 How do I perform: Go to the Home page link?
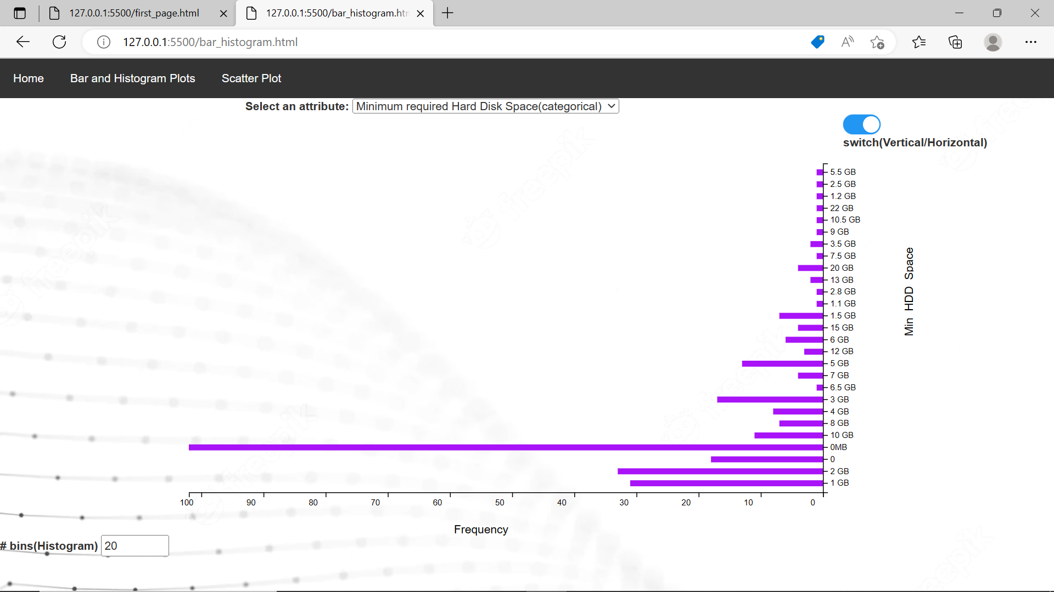click(29, 78)
